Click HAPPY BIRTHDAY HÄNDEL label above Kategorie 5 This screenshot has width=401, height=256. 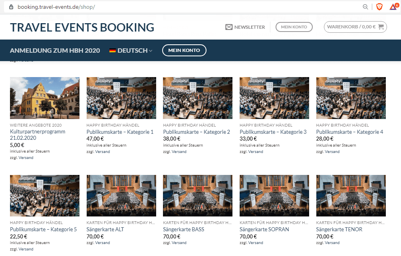[x=36, y=223]
